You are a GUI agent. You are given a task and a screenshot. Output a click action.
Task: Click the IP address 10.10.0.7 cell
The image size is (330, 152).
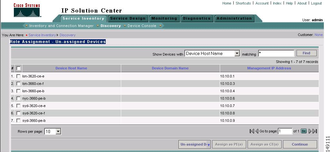click(x=269, y=106)
